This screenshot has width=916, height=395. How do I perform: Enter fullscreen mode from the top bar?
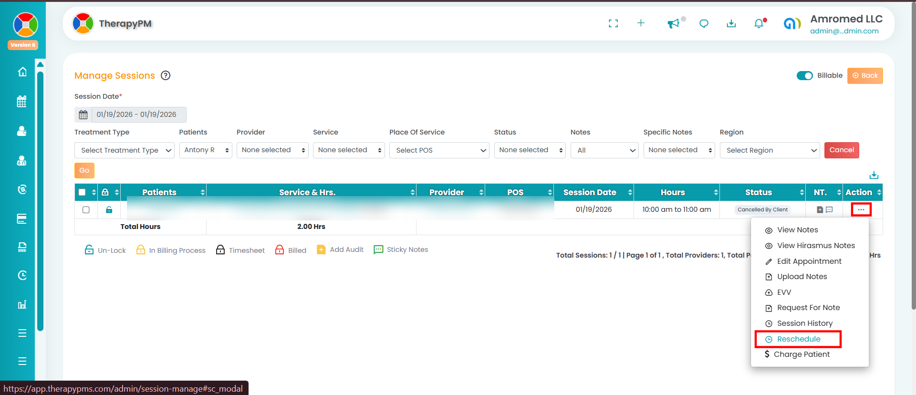[614, 23]
